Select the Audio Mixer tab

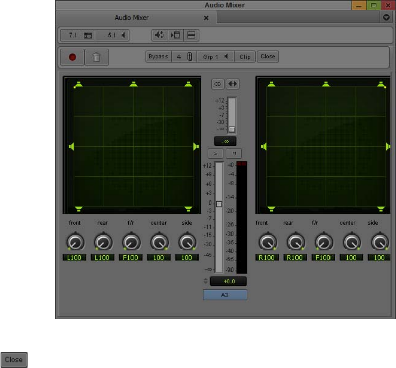[131, 18]
